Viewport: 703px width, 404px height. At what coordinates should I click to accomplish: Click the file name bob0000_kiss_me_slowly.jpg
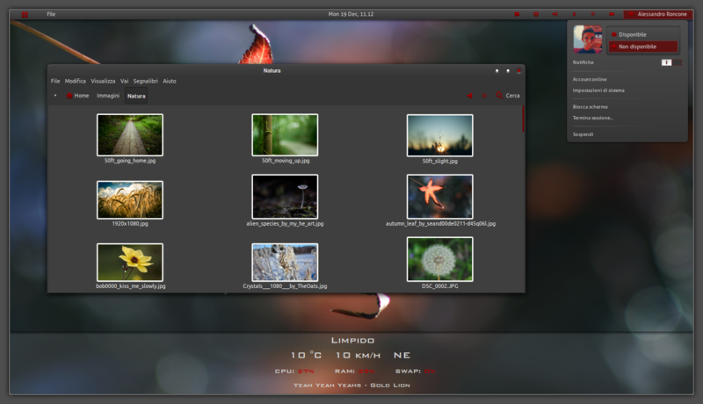pyautogui.click(x=130, y=285)
